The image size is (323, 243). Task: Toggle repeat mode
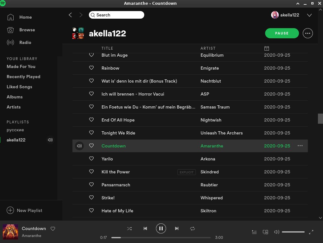[192, 228]
